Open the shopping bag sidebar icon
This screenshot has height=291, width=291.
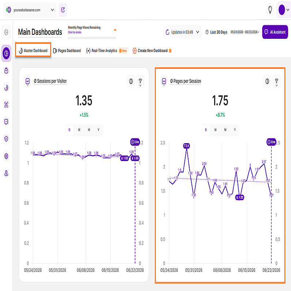click(x=6, y=71)
